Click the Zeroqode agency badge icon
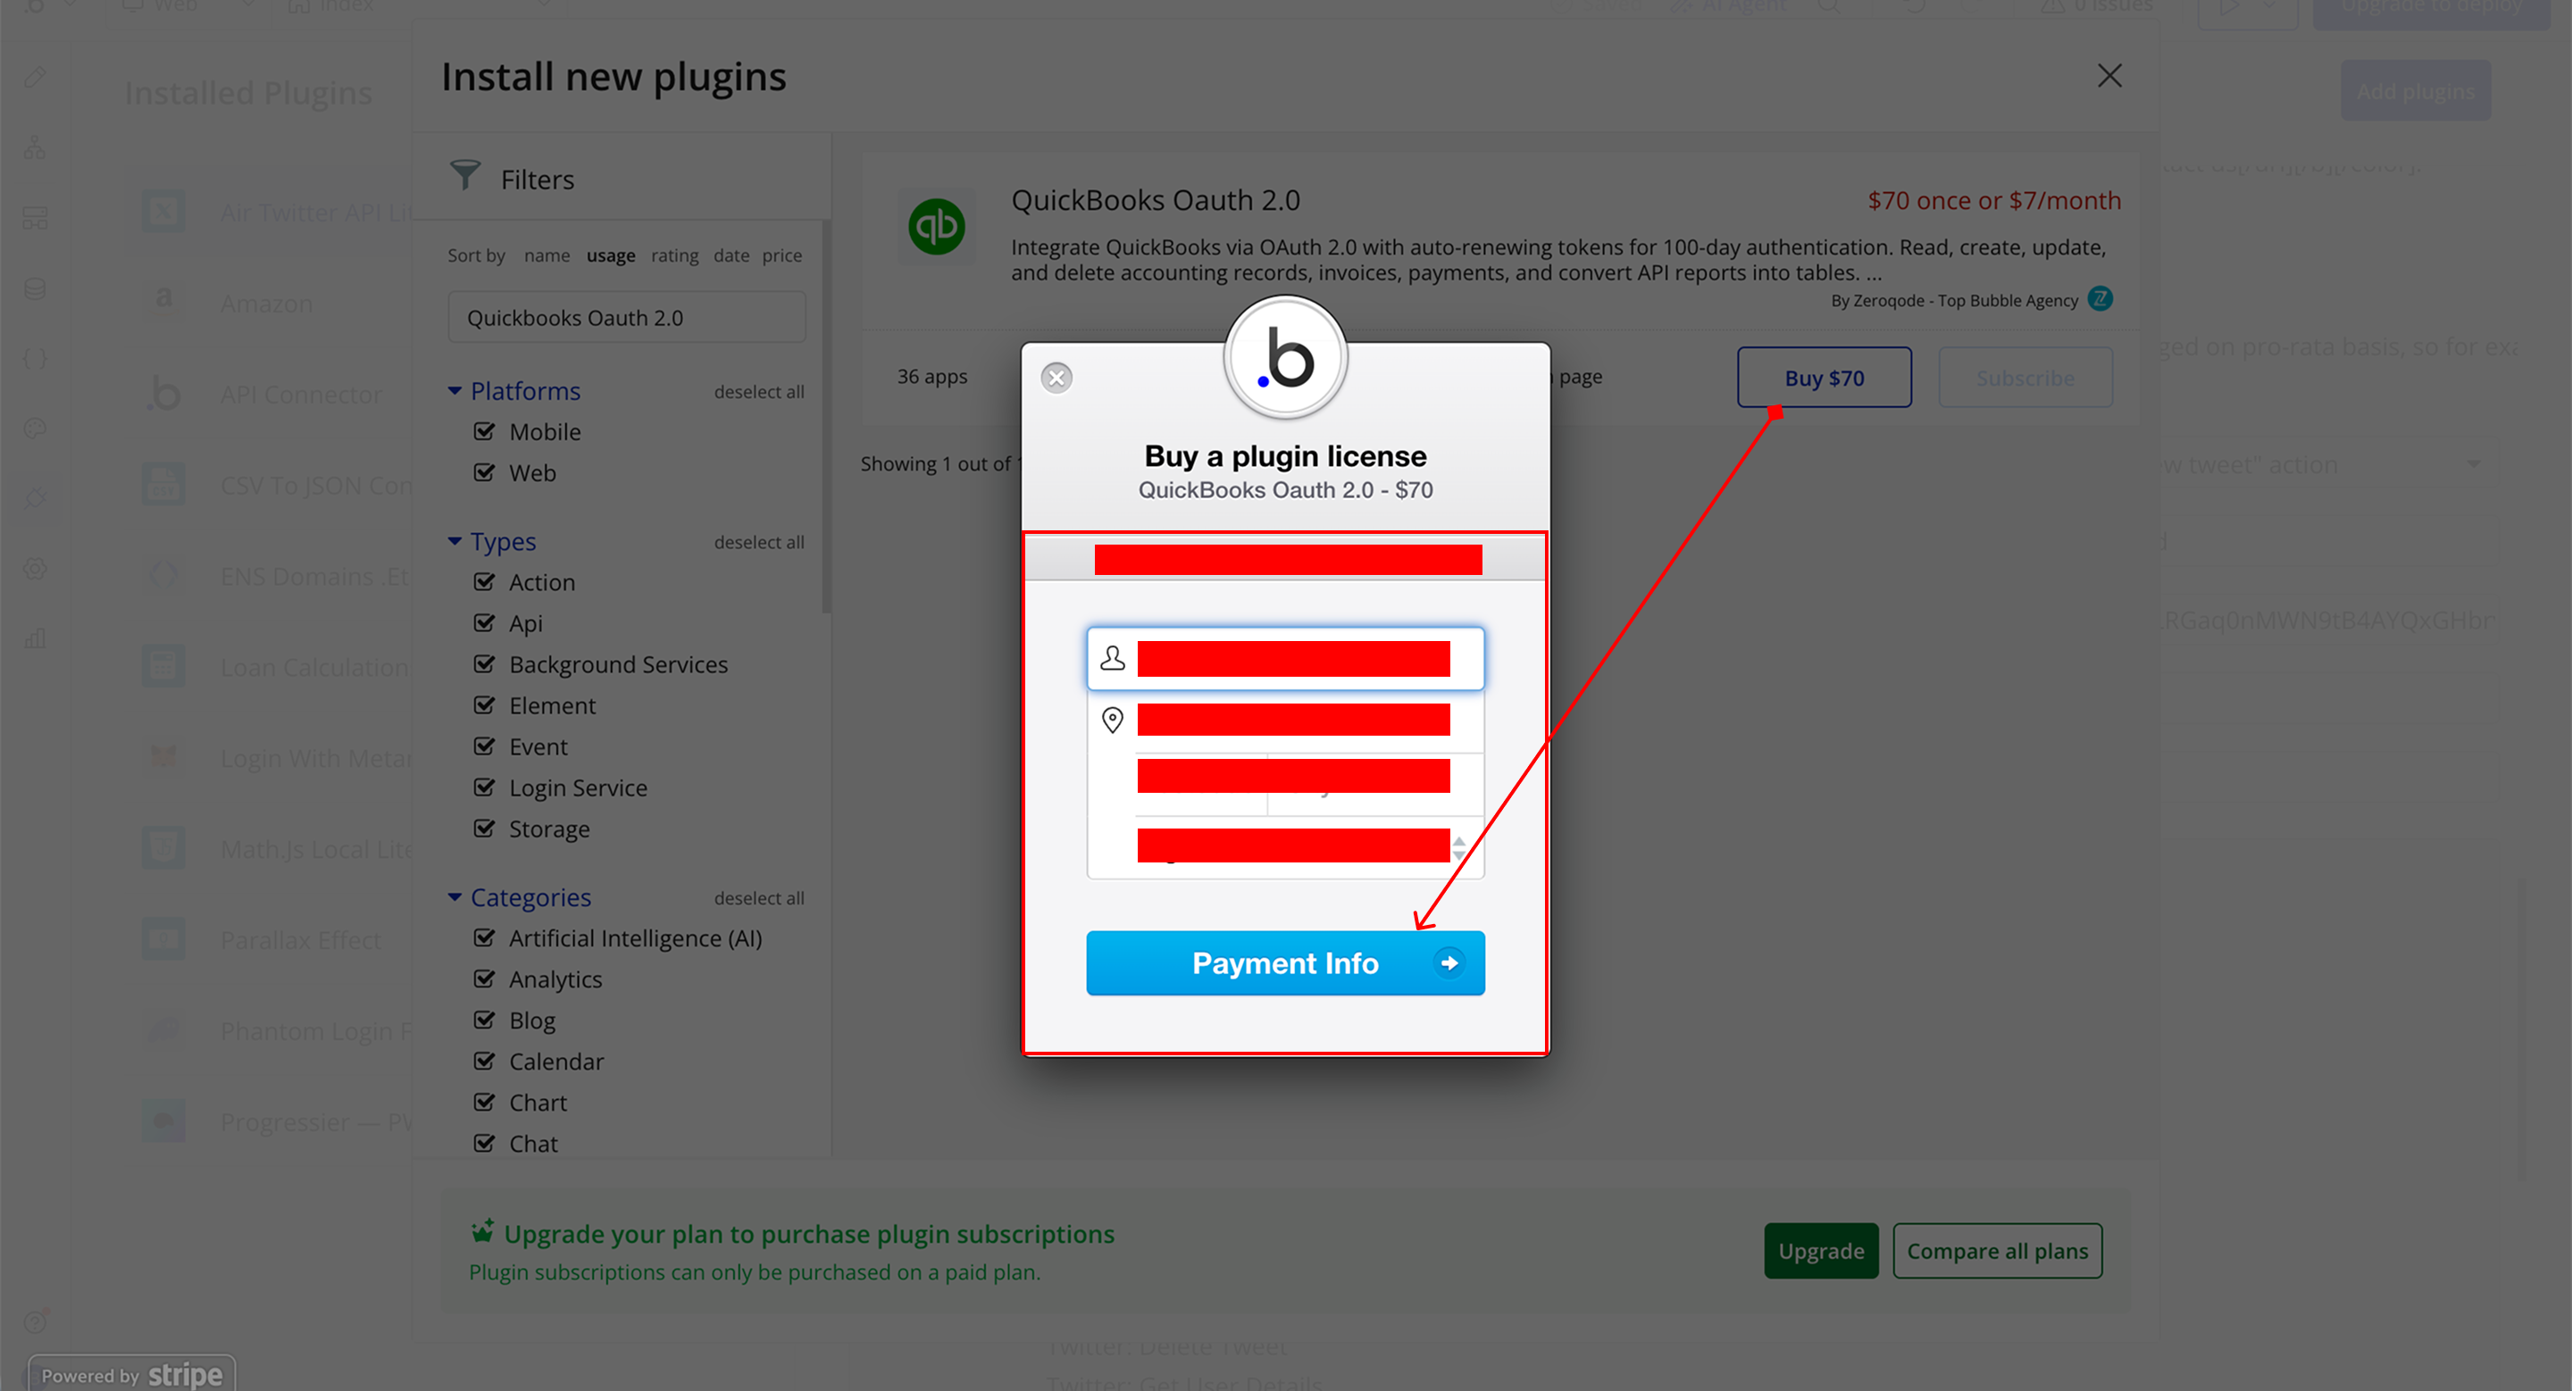Screen dimensions: 2572x1391 (x=2100, y=299)
